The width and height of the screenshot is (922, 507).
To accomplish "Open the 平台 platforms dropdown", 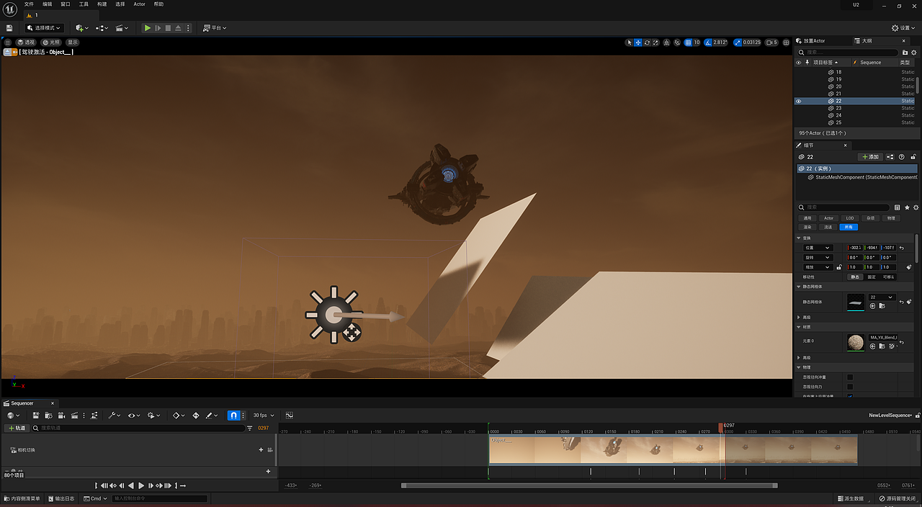I will [x=215, y=28].
